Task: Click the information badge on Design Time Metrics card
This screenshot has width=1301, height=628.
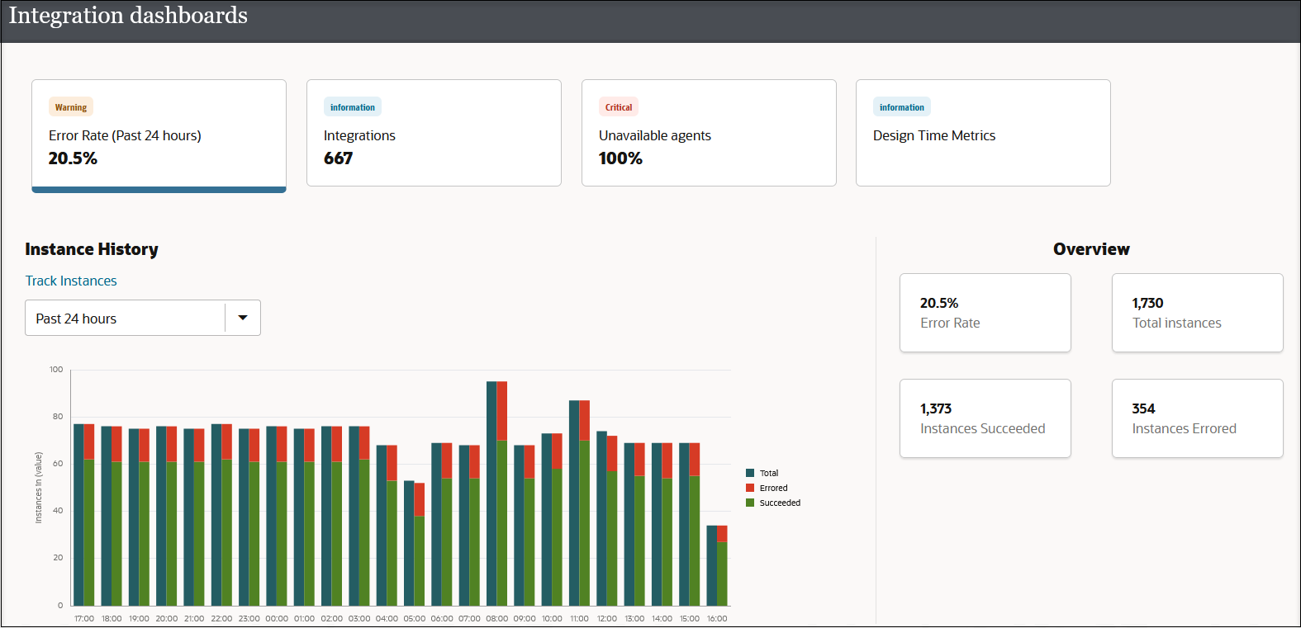Action: click(x=902, y=107)
